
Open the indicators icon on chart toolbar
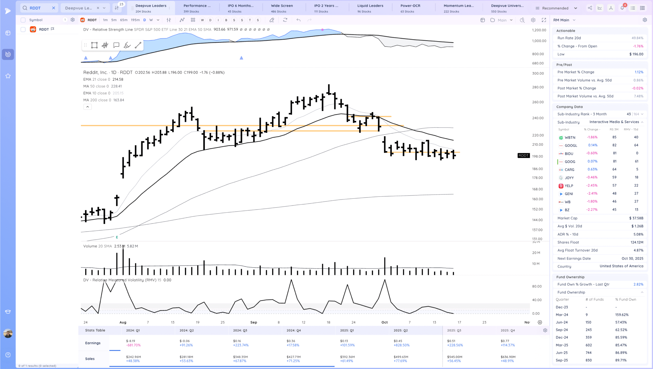pos(182,20)
